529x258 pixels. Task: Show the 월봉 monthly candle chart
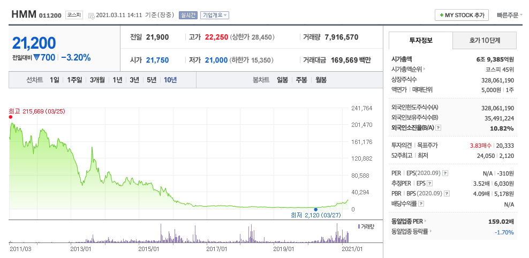[x=321, y=80]
